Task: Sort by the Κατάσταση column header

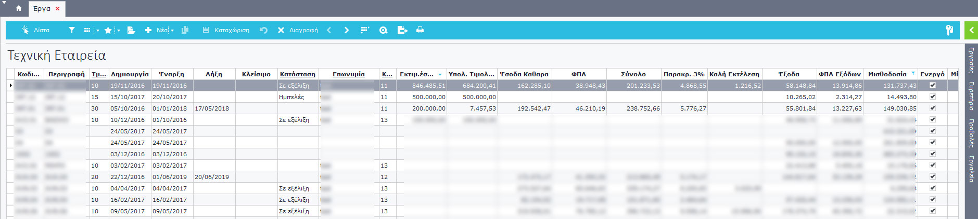Action: [297, 74]
